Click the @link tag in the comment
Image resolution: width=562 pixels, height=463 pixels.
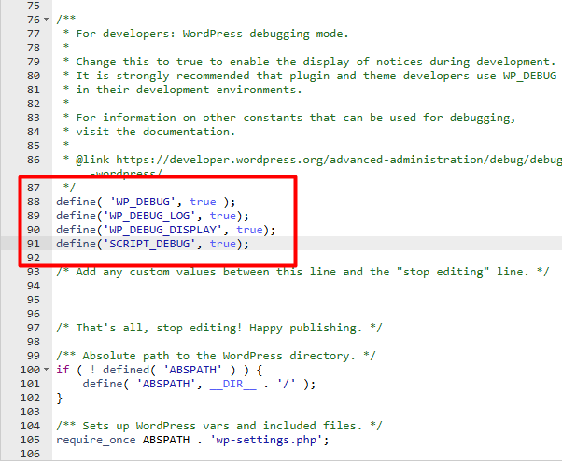pos(95,159)
